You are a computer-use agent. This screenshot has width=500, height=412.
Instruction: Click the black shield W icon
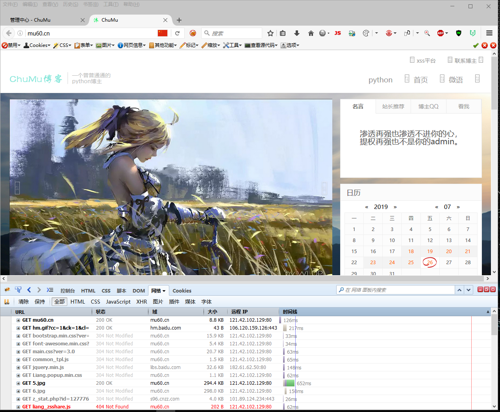459,33
